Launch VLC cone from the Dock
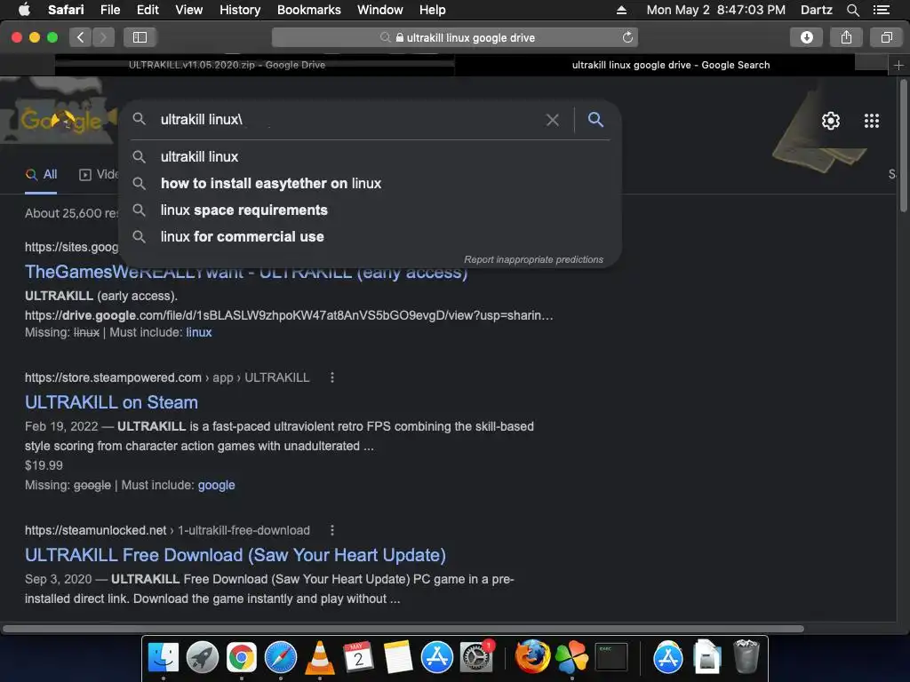Screen dimensions: 910x682 (320, 658)
